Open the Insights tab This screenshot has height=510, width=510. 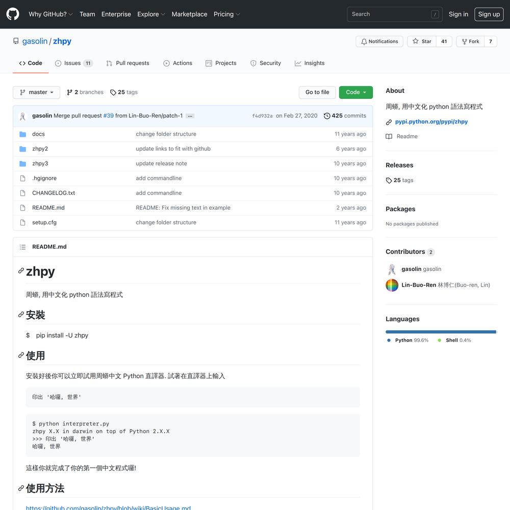click(310, 63)
